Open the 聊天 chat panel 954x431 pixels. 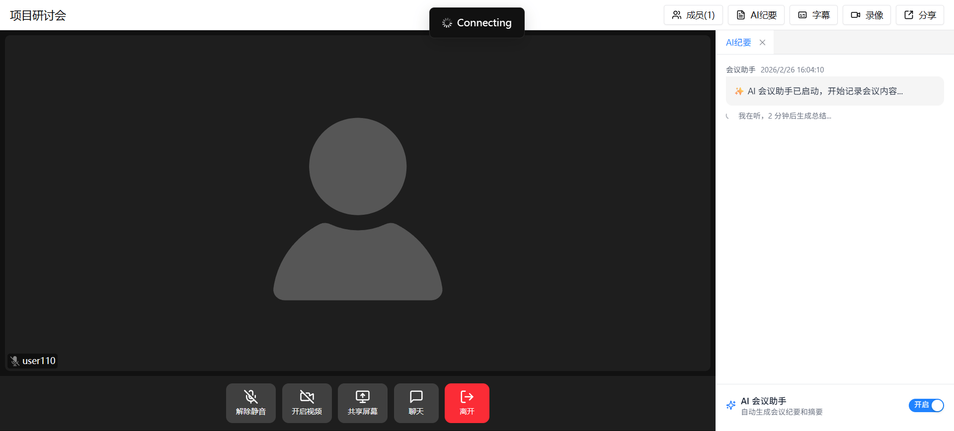click(416, 403)
